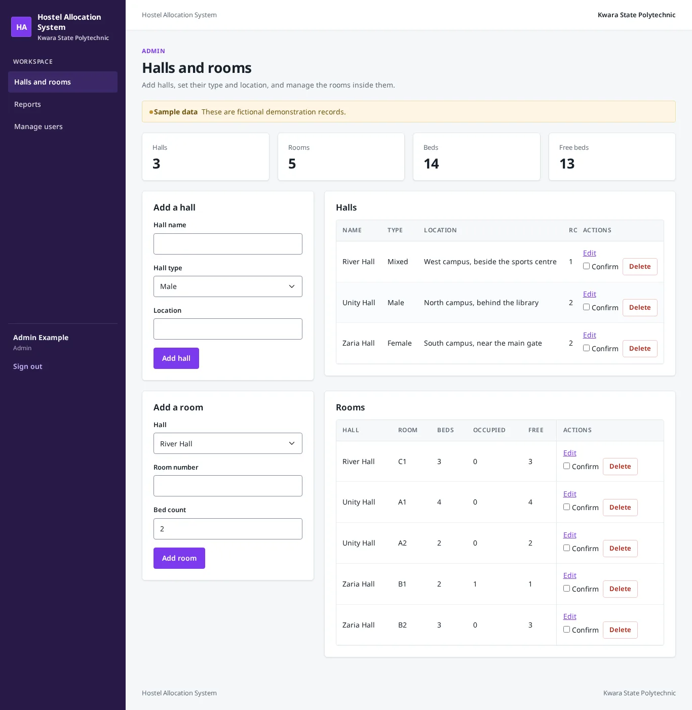Click the OCCUPIED column header in Rooms
Image resolution: width=692 pixels, height=710 pixels.
click(x=489, y=430)
